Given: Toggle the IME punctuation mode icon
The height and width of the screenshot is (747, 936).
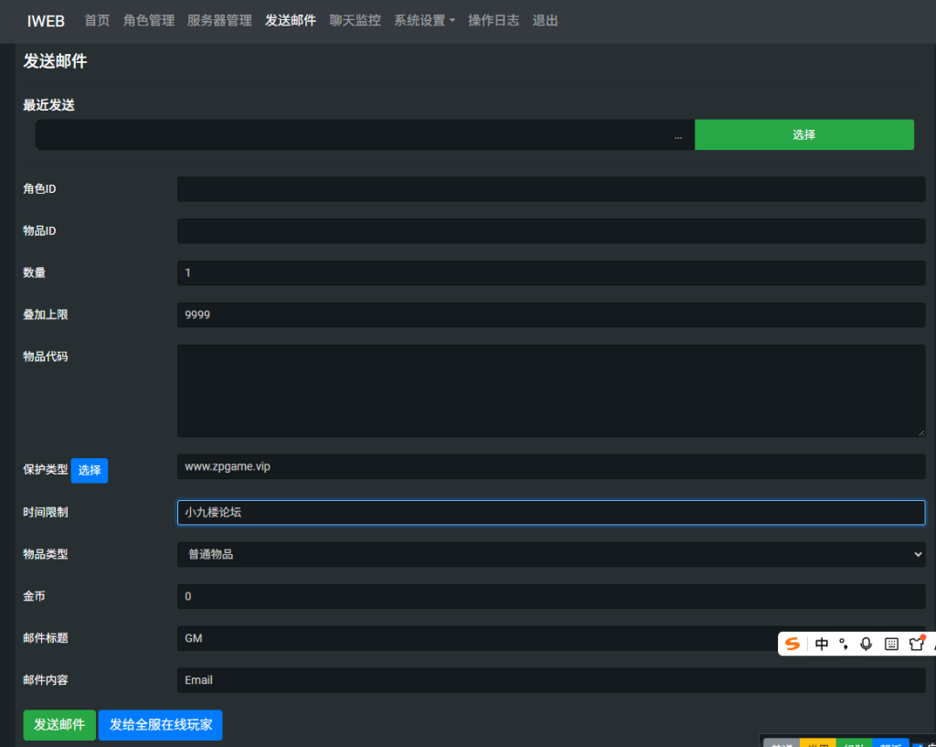Looking at the screenshot, I should (x=844, y=644).
